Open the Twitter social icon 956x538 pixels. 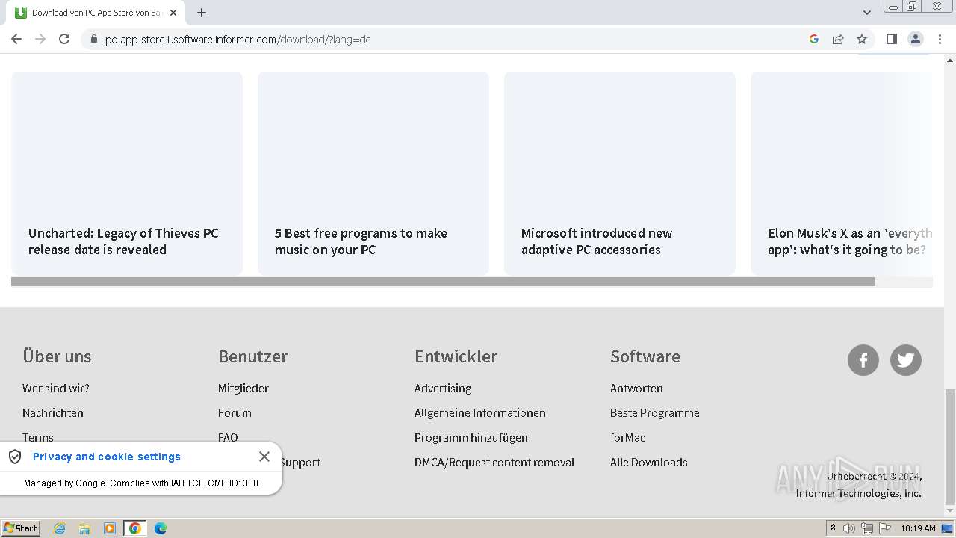pos(906,360)
